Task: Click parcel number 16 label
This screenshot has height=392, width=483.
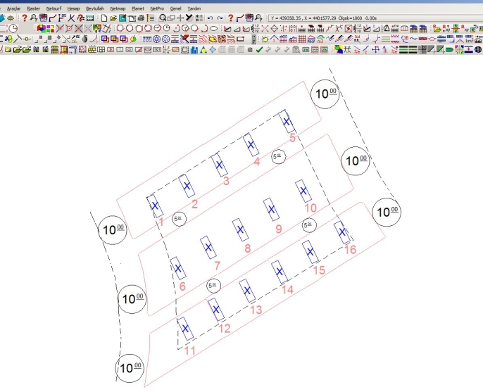Action: pyautogui.click(x=350, y=250)
